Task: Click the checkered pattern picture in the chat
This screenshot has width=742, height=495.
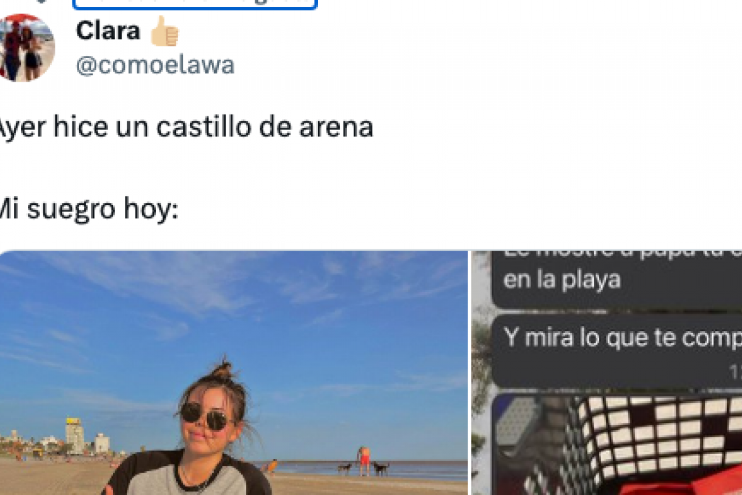Action: point(617,445)
